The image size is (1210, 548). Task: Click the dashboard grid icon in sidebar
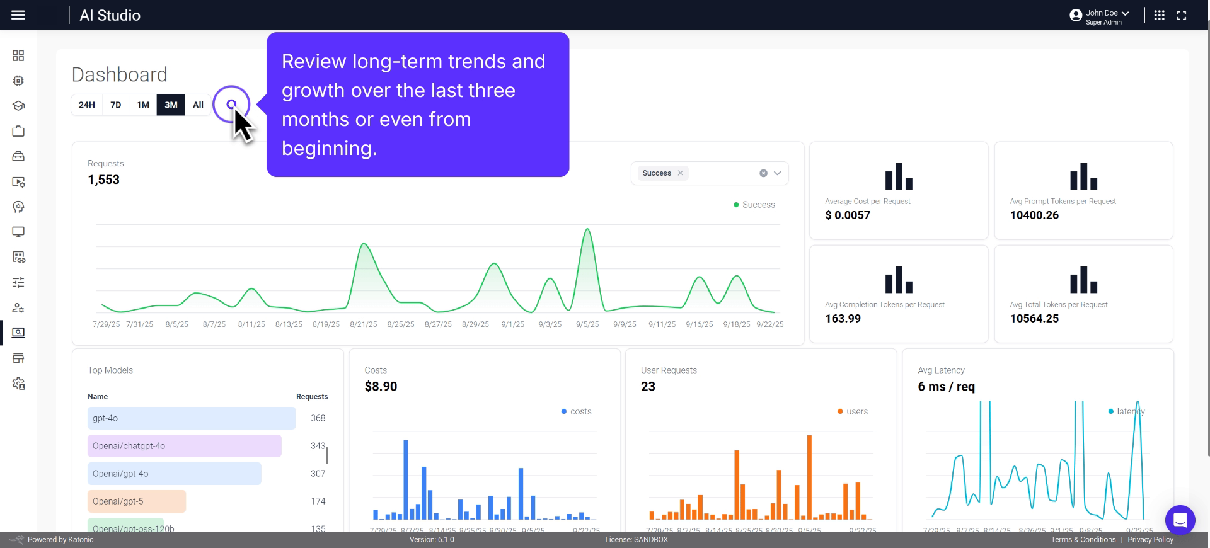click(18, 56)
